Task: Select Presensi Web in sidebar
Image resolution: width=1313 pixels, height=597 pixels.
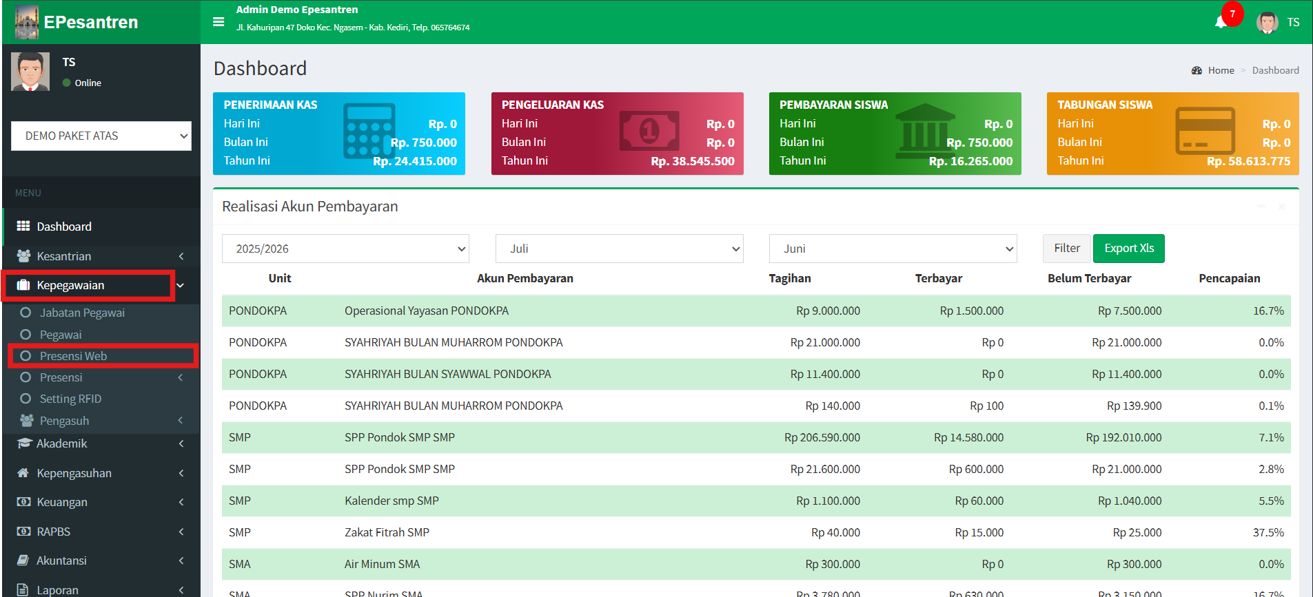Action: click(x=73, y=356)
